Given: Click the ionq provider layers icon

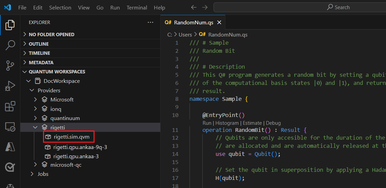Looking at the screenshot, I should coord(44,109).
